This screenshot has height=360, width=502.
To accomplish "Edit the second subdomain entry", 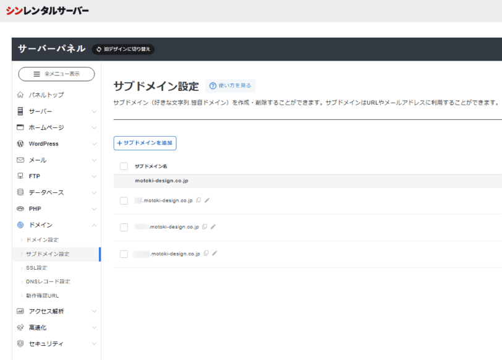I will (213, 227).
